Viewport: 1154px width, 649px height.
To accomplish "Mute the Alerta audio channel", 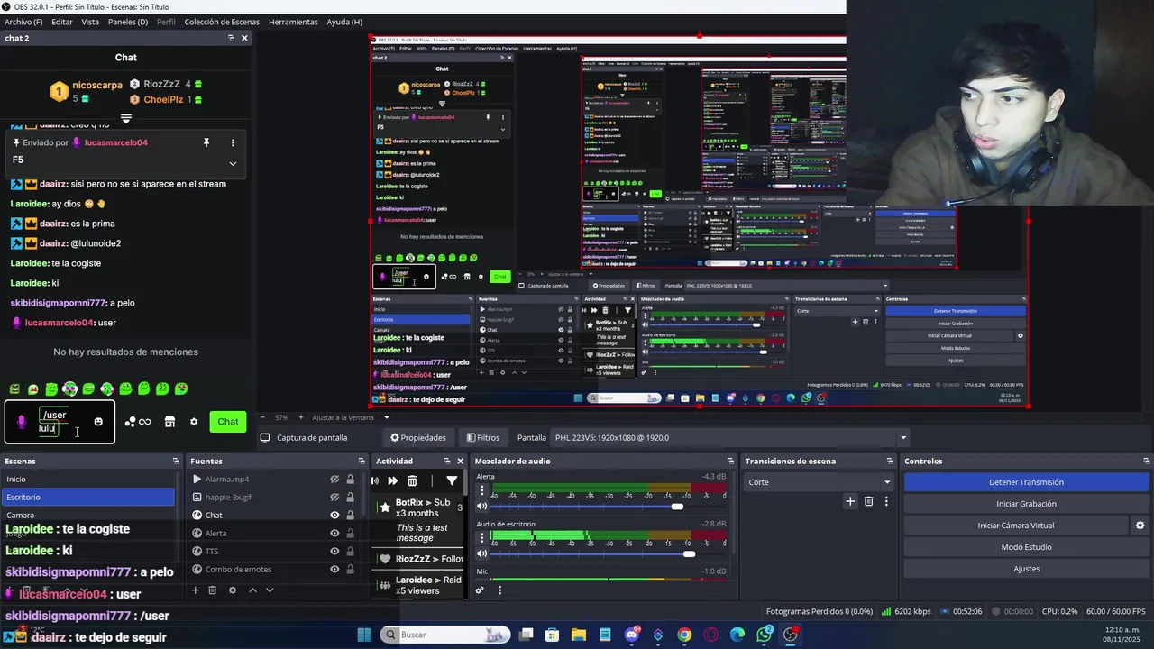I will pyautogui.click(x=482, y=507).
